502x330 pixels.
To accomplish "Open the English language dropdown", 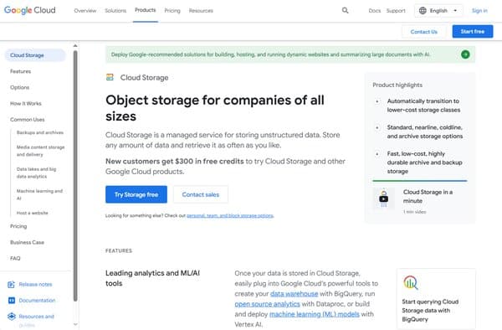I will (438, 11).
